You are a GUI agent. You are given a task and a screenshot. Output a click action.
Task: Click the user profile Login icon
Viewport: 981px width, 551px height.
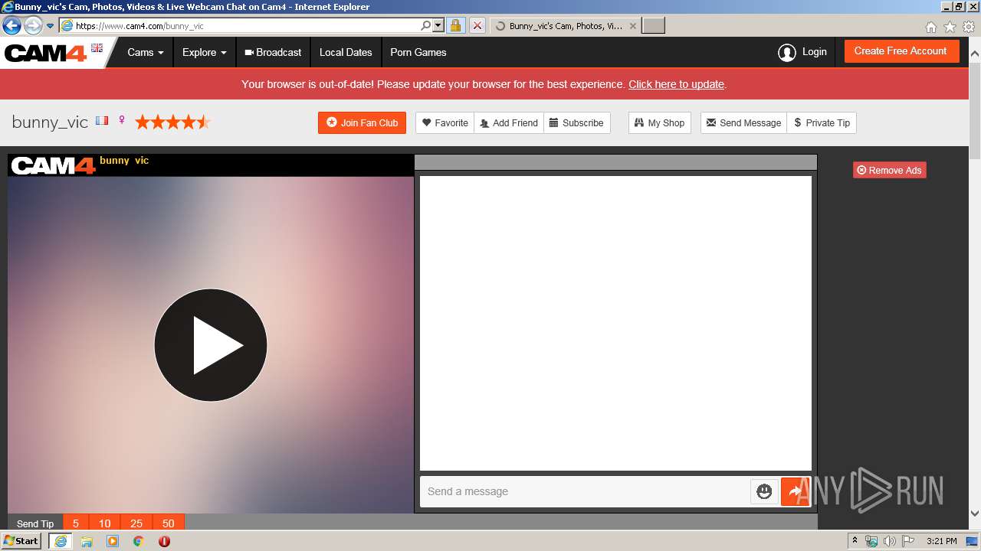786,52
